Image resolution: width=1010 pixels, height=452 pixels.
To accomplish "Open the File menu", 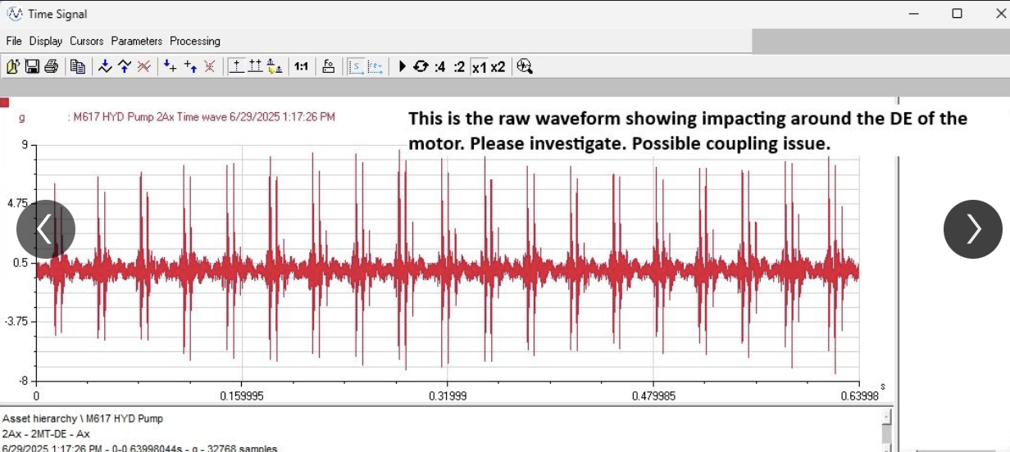I will click(14, 41).
